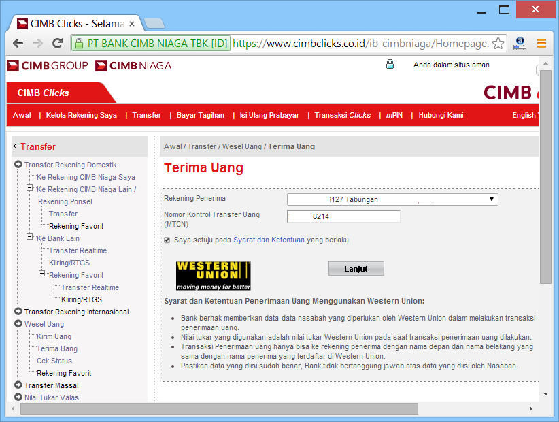
Task: Expand the Transfer Massal section
Action: 18,385
